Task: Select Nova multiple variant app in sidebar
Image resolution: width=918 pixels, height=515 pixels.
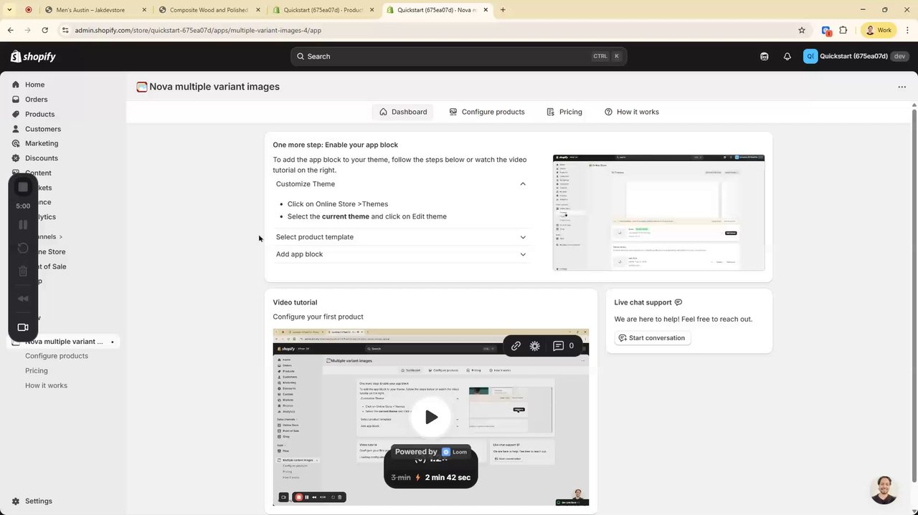Action: [x=64, y=342]
